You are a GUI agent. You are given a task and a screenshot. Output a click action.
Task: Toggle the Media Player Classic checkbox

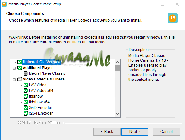coord(26,73)
